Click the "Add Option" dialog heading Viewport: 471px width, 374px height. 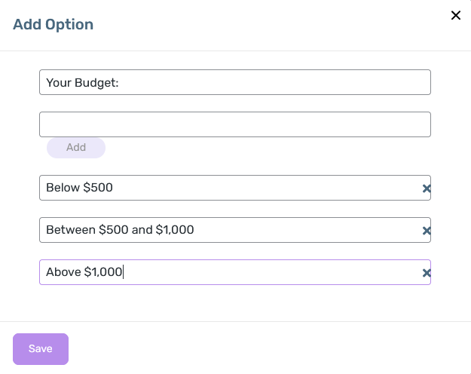tap(54, 24)
